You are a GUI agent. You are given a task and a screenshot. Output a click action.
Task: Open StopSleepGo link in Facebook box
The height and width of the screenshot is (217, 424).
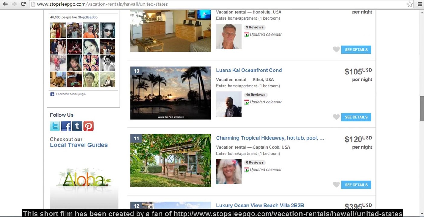pyautogui.click(x=88, y=17)
